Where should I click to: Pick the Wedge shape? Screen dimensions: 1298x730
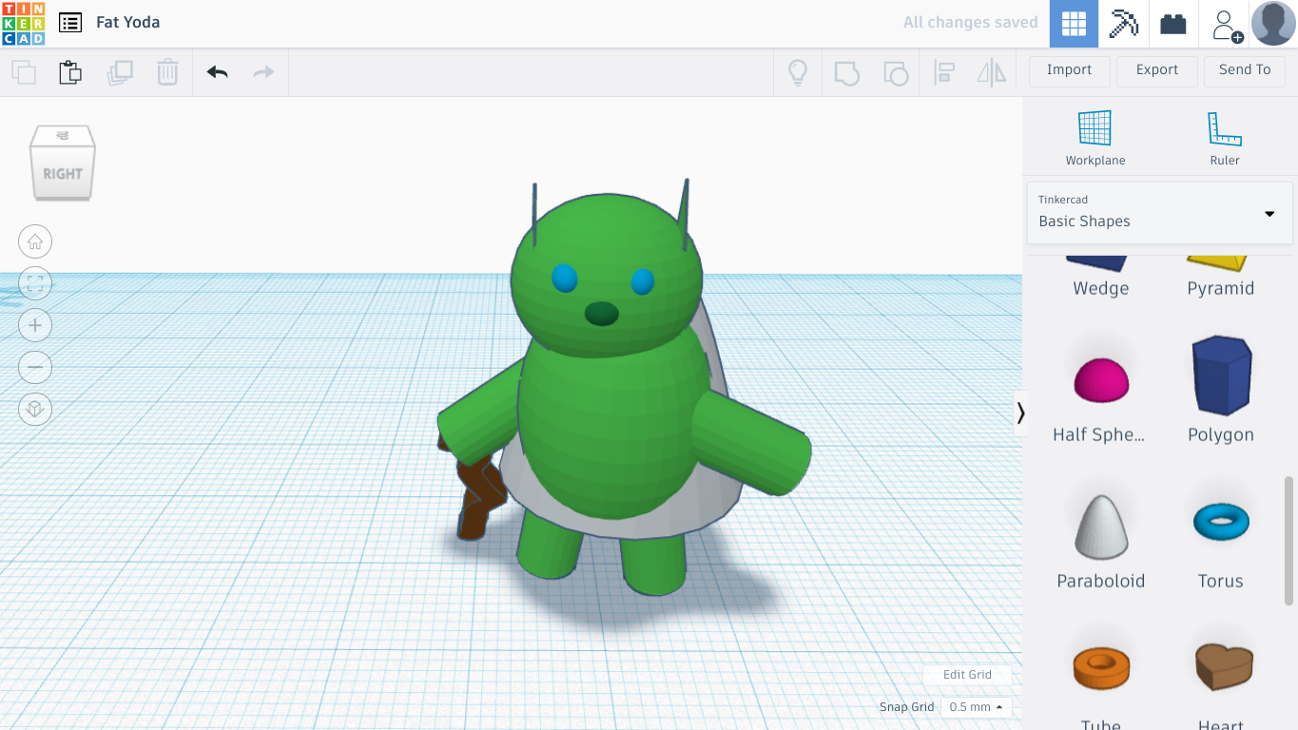[1101, 276]
